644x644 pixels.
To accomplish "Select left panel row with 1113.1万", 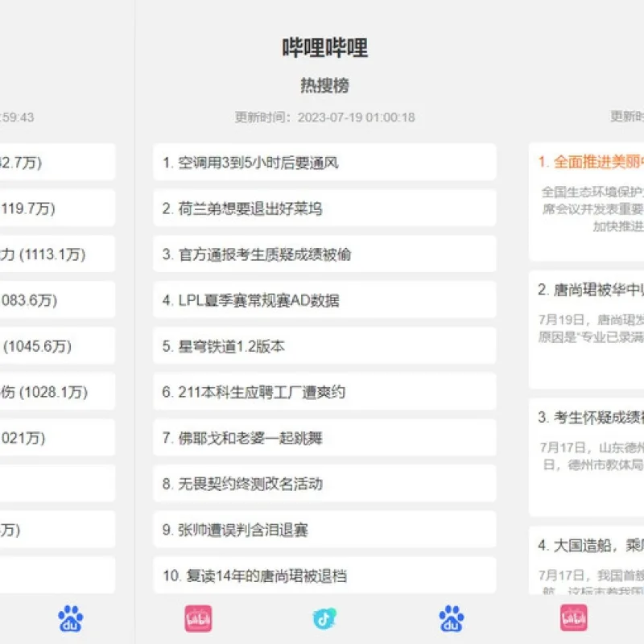I will tap(57, 254).
